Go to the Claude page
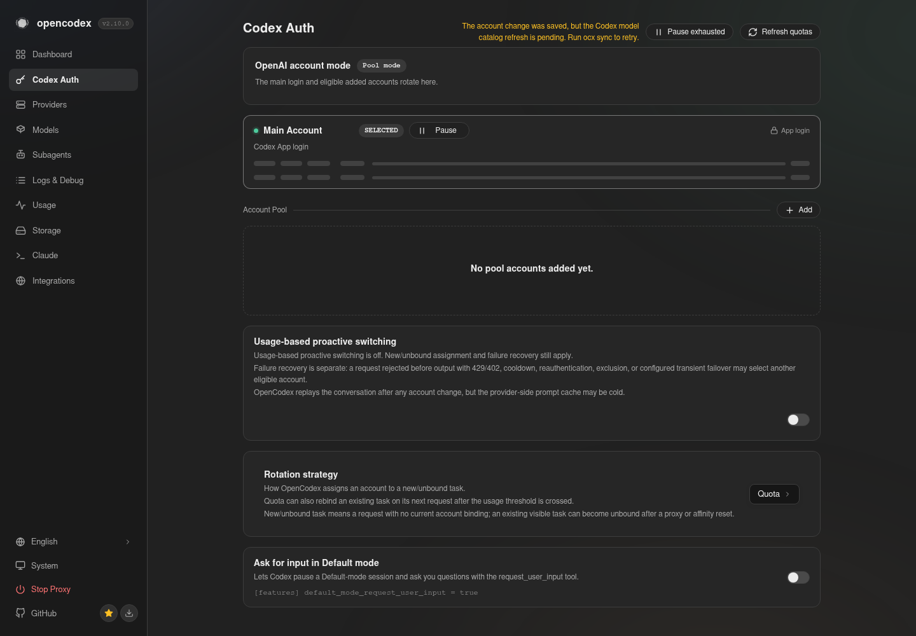This screenshot has height=636, width=916. 73,256
